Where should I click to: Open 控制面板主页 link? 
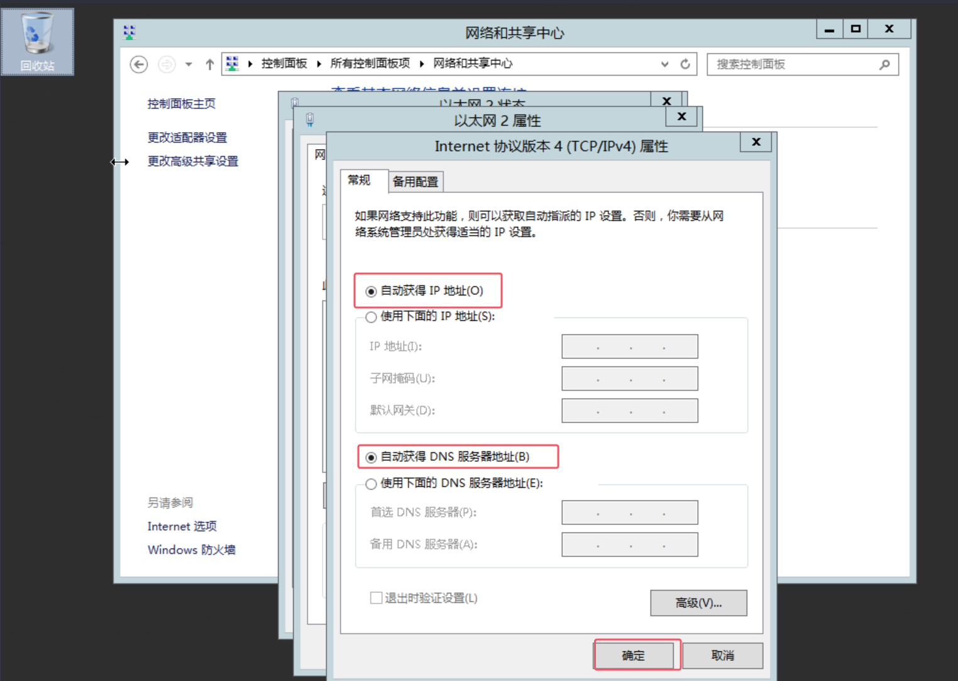click(181, 104)
